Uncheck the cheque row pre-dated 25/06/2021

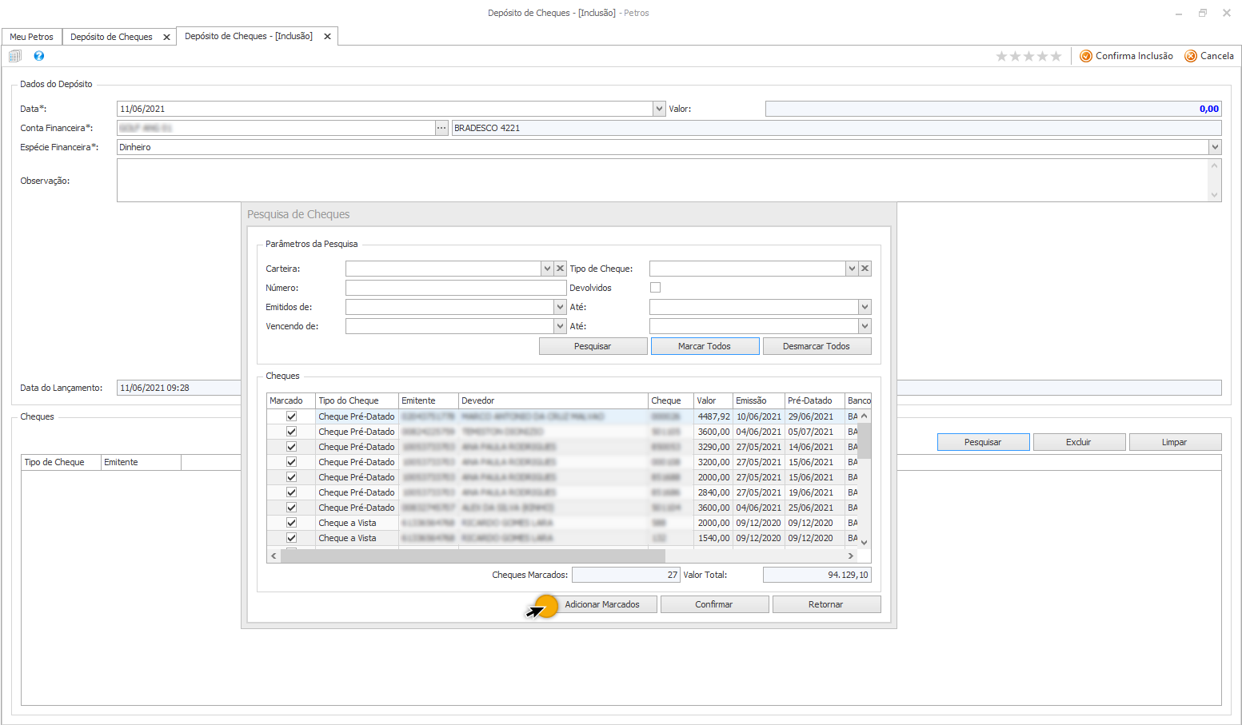click(x=292, y=508)
